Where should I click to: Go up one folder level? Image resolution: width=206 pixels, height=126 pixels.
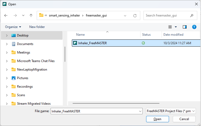pos(31,15)
